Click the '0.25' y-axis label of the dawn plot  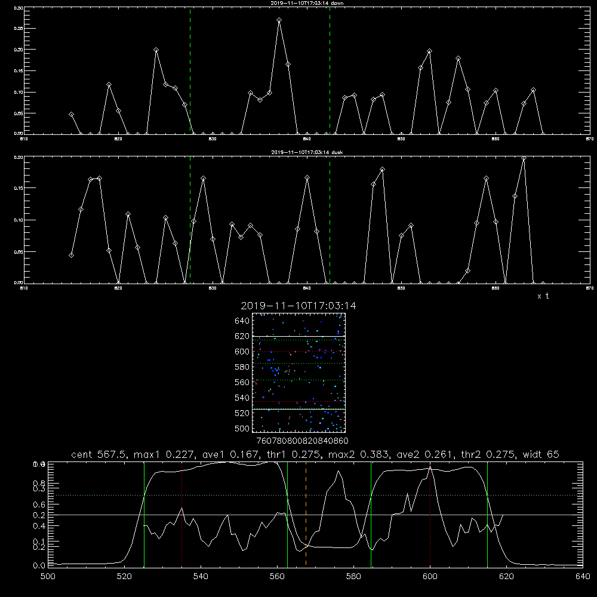click(19, 29)
